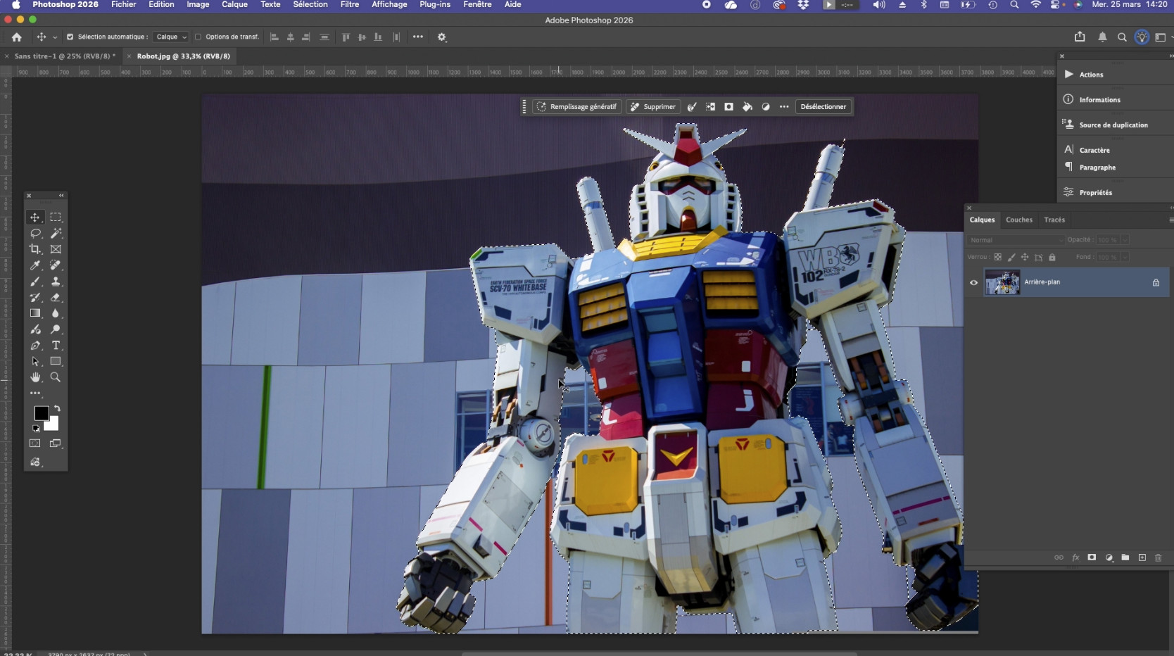Toggle the Sélection automatique checkbox

point(70,37)
